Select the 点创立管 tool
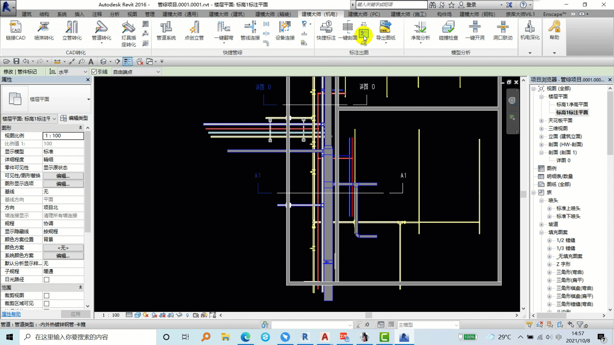The height and width of the screenshot is (345, 614). click(x=194, y=31)
